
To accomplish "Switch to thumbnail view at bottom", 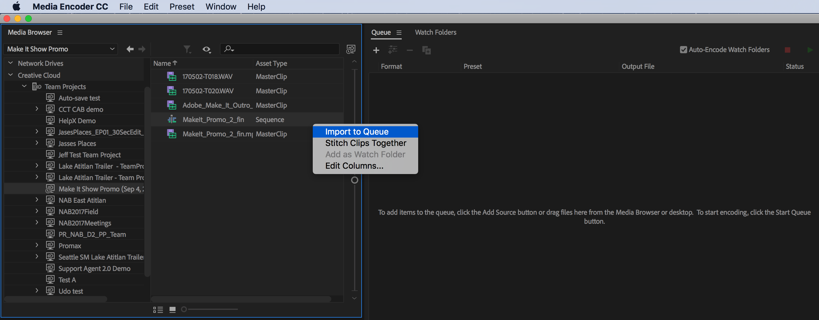I will point(172,309).
